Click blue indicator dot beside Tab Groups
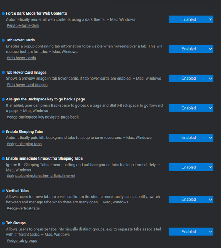 3,223
